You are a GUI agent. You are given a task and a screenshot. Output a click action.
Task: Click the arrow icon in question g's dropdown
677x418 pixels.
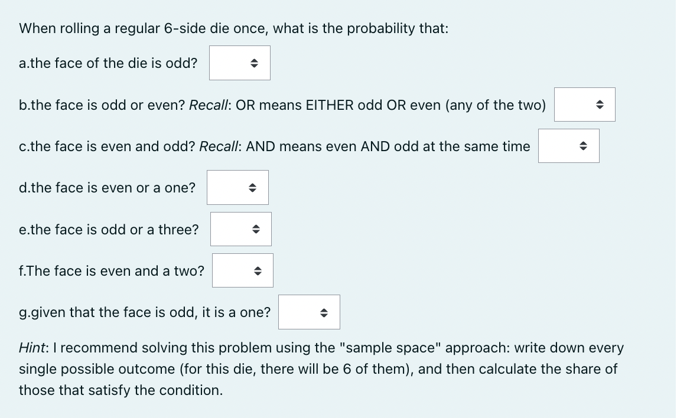click(323, 312)
